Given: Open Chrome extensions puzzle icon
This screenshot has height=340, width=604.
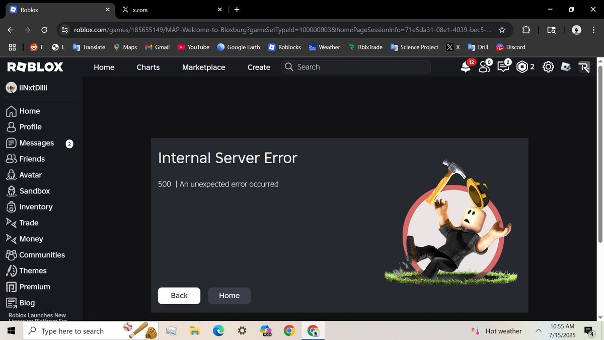Looking at the screenshot, I should pos(526,30).
